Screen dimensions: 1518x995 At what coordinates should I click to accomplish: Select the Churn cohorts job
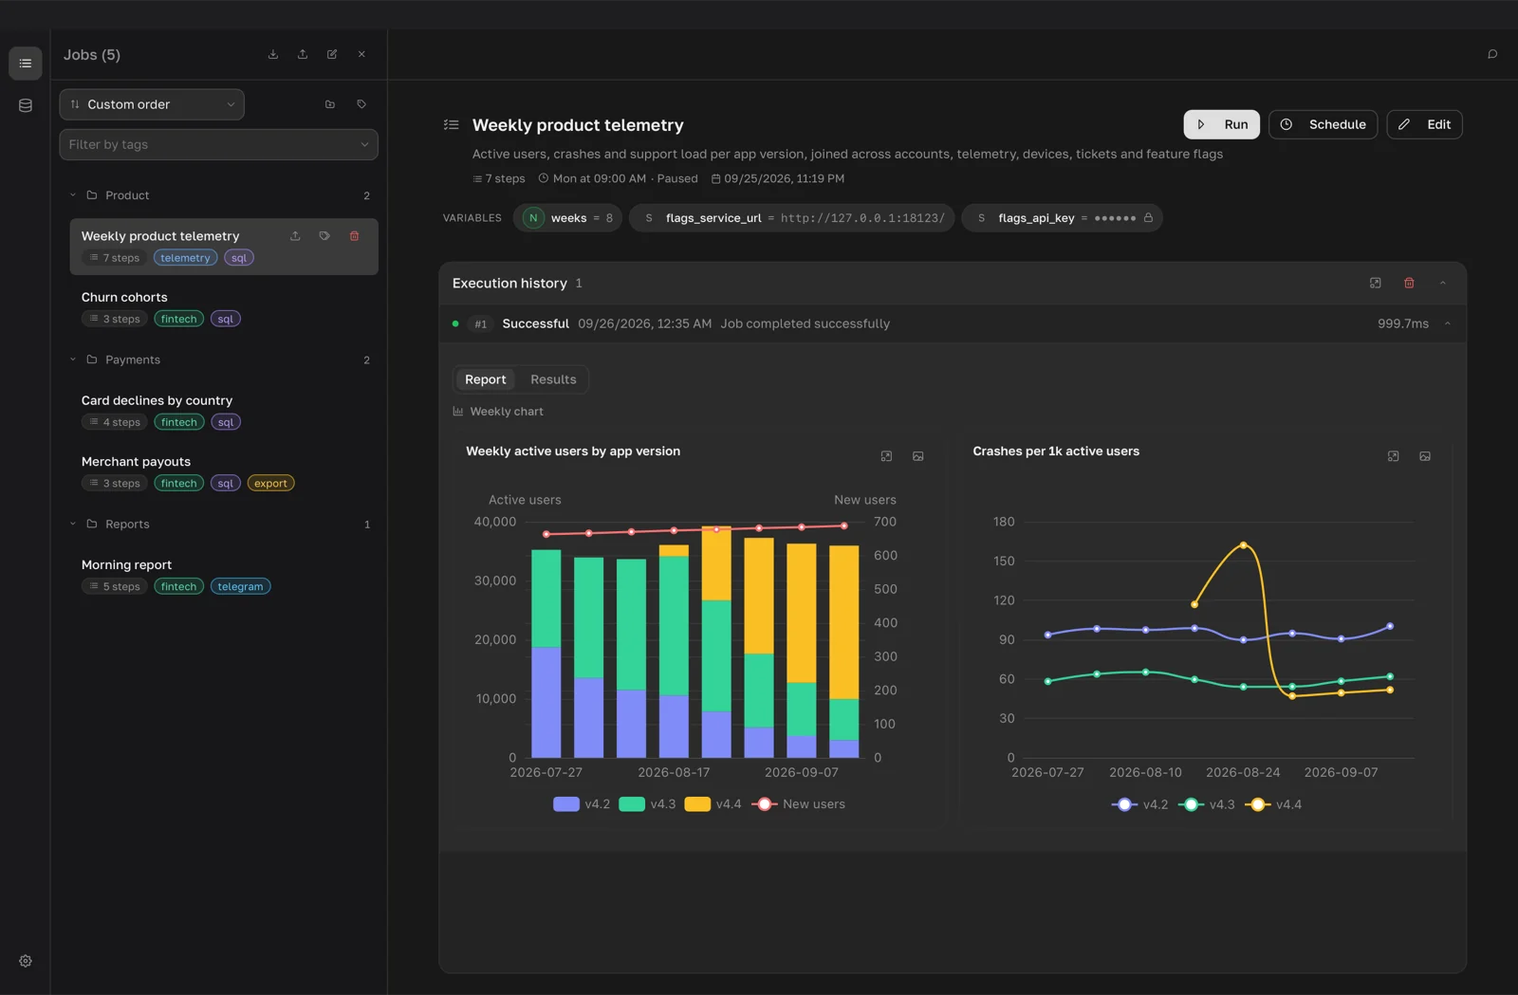point(224,307)
